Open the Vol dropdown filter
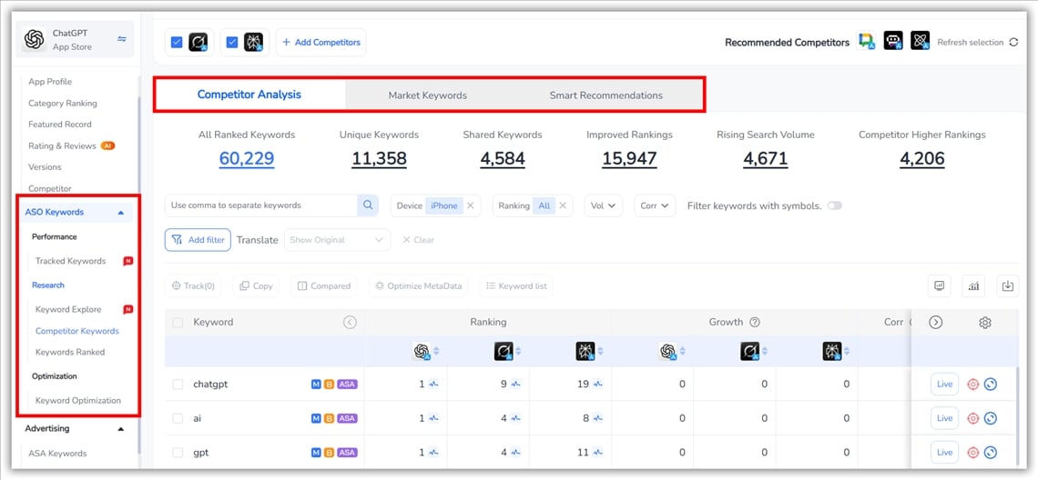This screenshot has width=1038, height=480. pos(603,205)
